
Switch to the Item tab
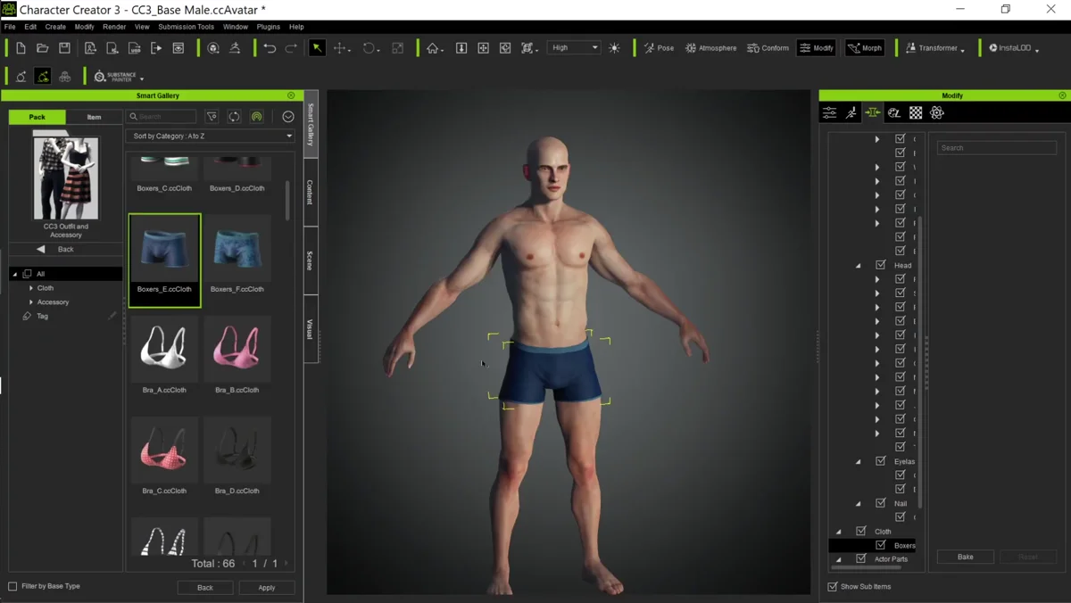94,117
